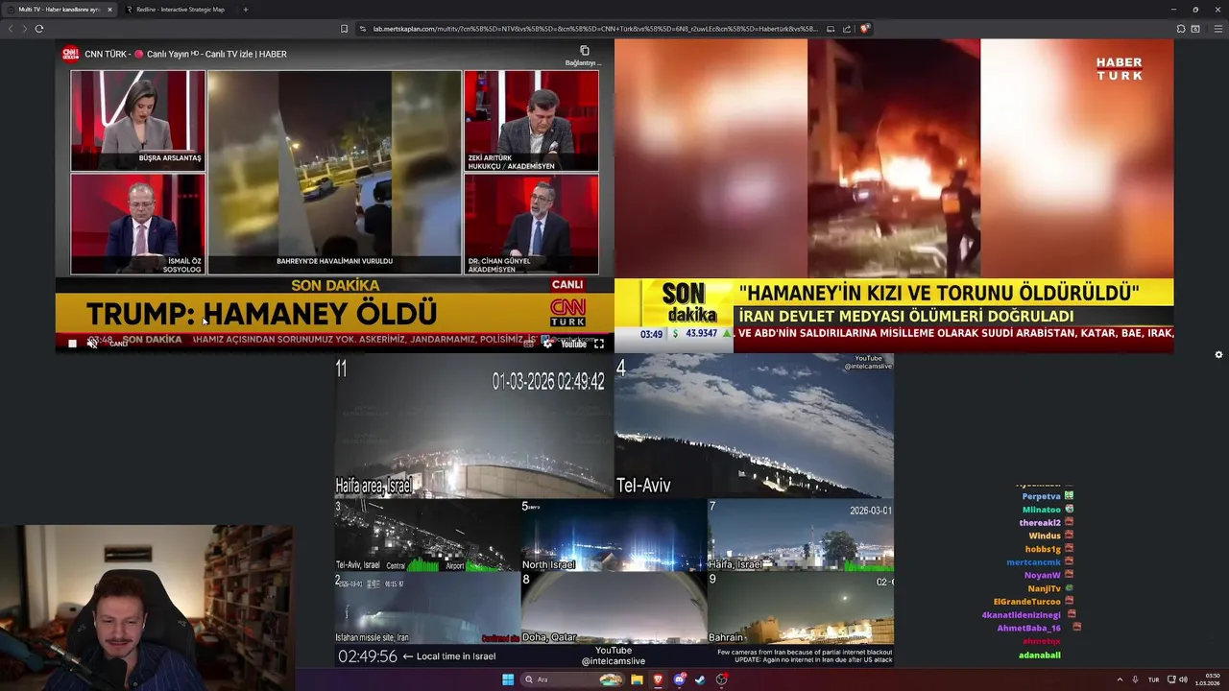This screenshot has width=1229, height=691.
Task: Open Brave browser from taskbar
Action: 658,679
